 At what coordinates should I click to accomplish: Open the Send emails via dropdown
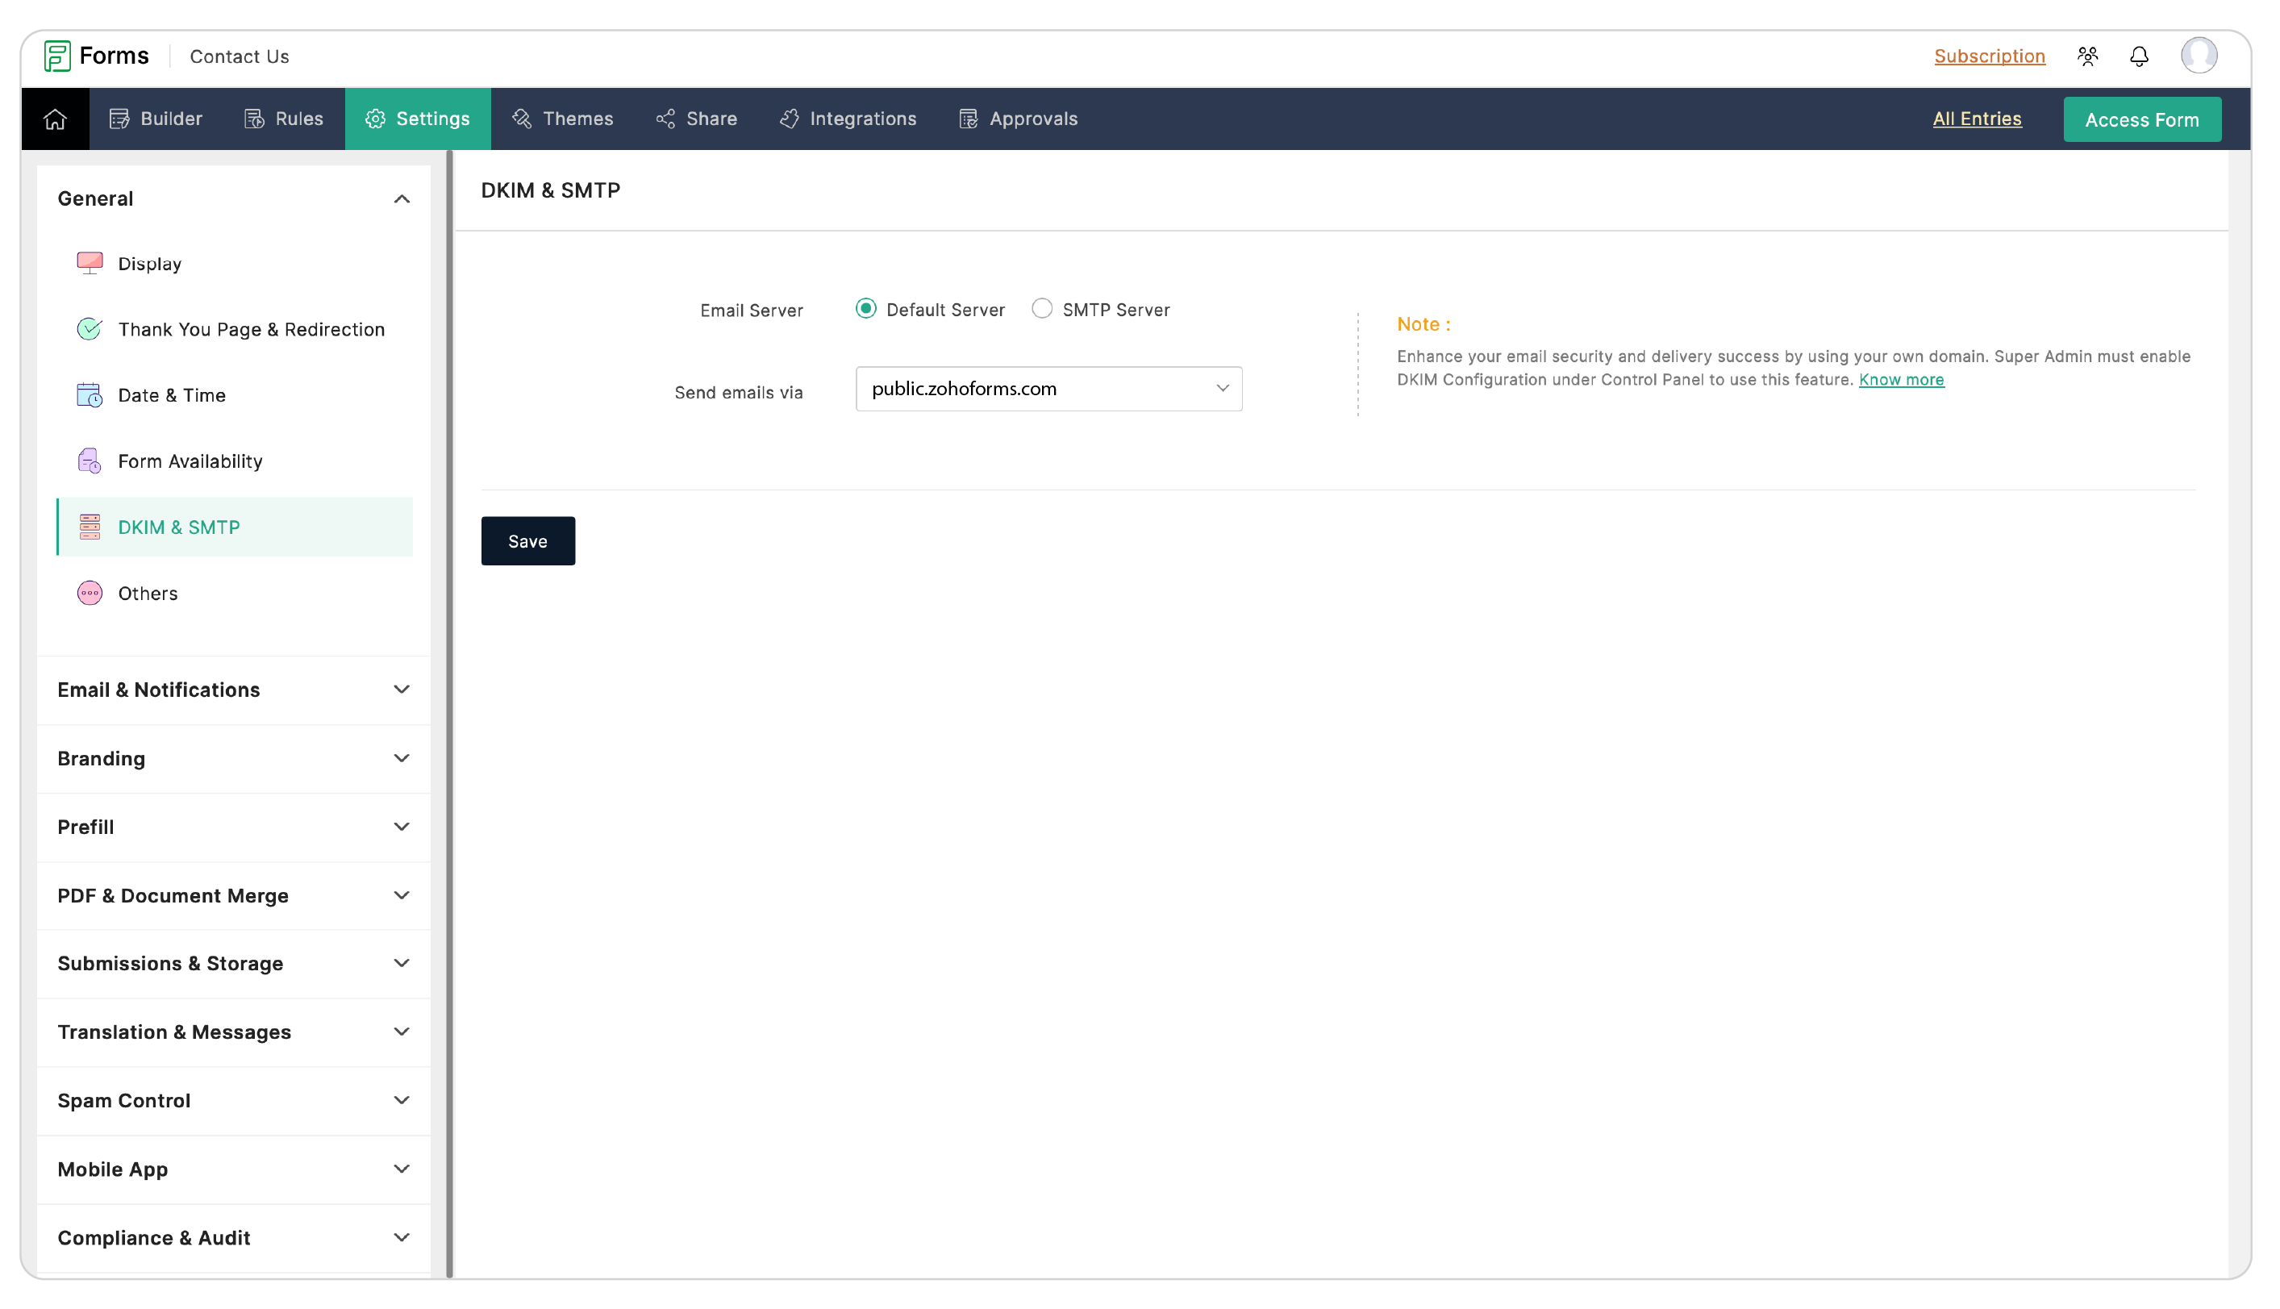1048,388
